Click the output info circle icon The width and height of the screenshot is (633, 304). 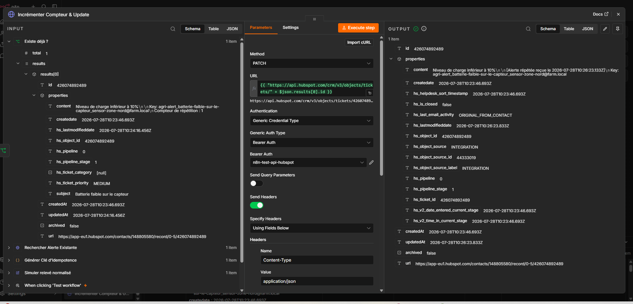pos(424,29)
